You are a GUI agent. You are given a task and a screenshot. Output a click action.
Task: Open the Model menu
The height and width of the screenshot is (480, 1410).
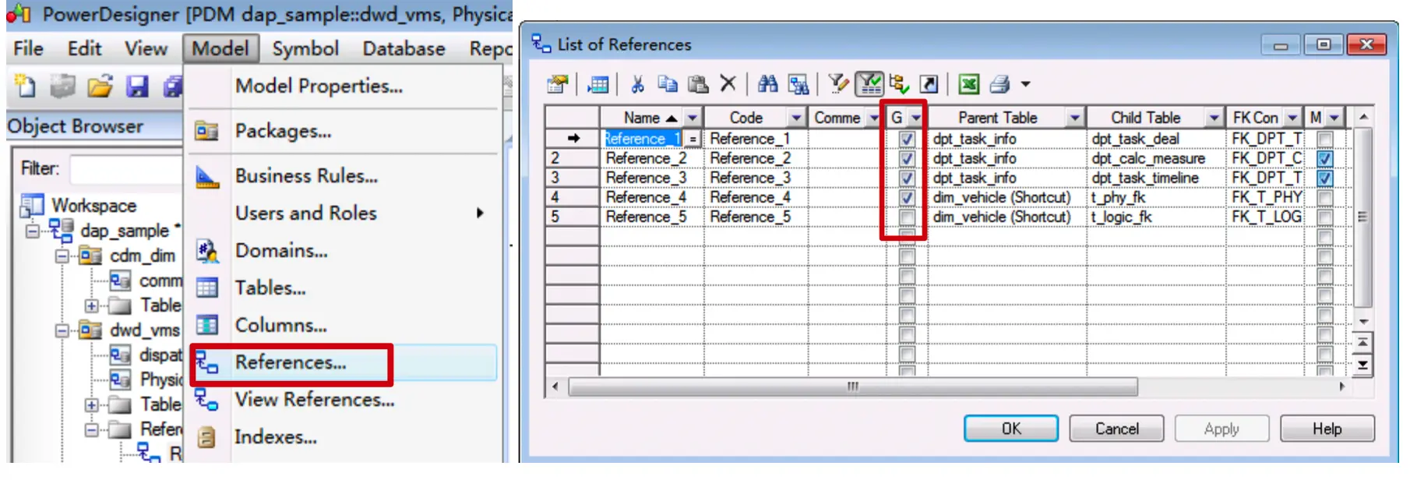tap(220, 48)
